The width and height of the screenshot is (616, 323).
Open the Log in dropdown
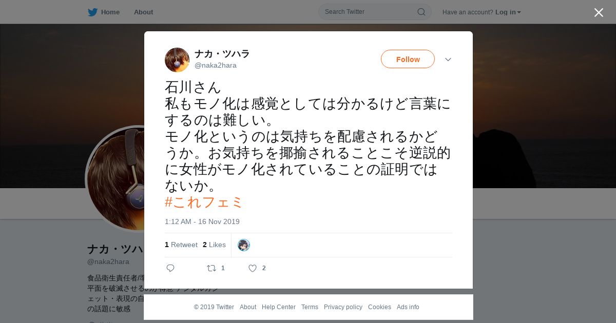click(x=508, y=12)
